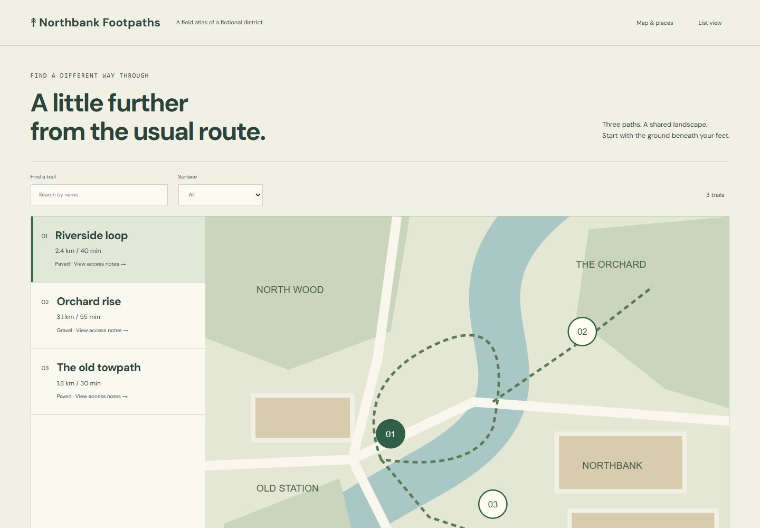Click the "A field atlas" tagline
Image resolution: width=760 pixels, height=528 pixels.
[220, 22]
